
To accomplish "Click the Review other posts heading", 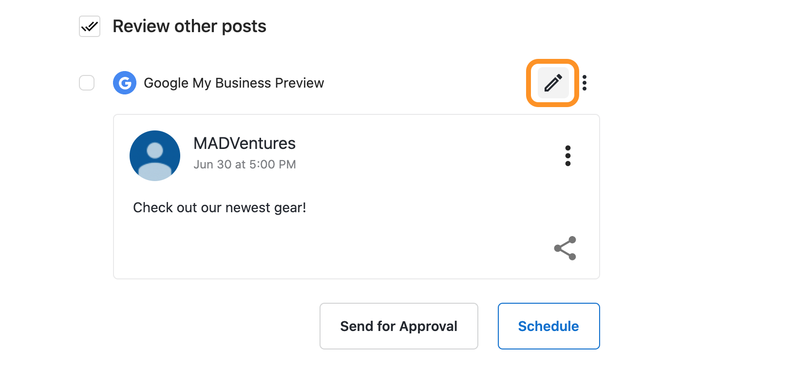I will 189,26.
